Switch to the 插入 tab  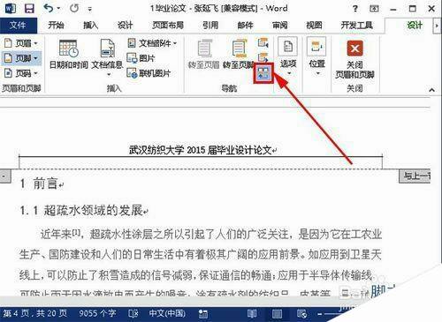[90, 26]
